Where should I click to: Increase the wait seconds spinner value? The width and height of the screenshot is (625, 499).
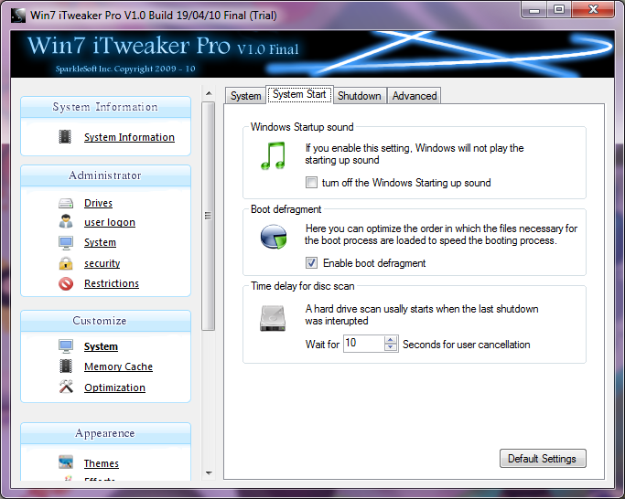point(391,340)
